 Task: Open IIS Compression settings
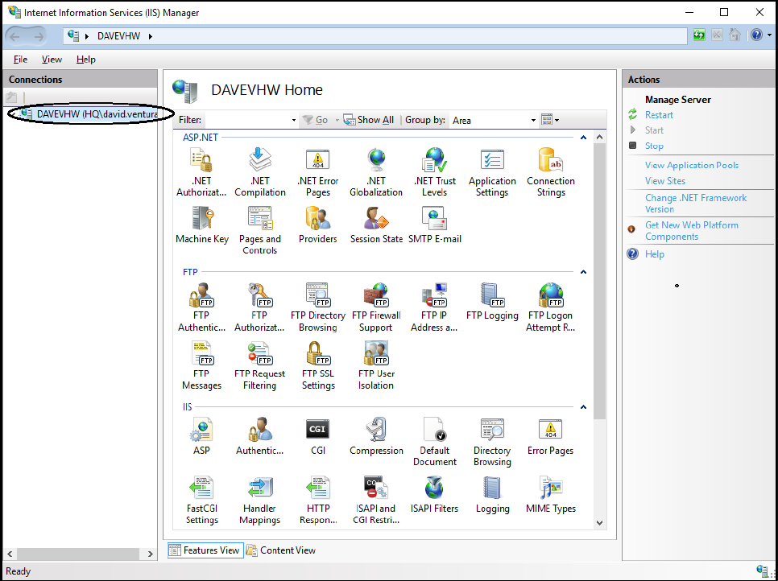pyautogui.click(x=376, y=436)
